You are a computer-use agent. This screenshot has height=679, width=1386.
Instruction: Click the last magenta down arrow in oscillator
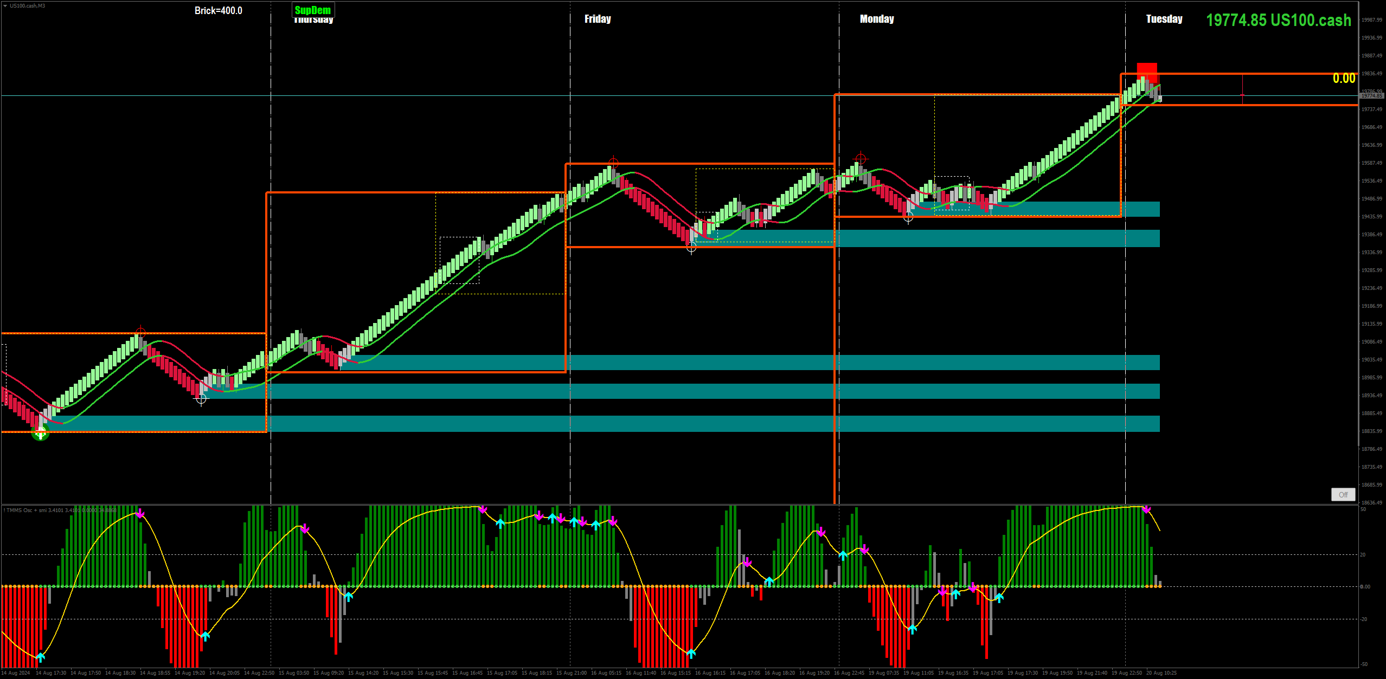point(1146,509)
